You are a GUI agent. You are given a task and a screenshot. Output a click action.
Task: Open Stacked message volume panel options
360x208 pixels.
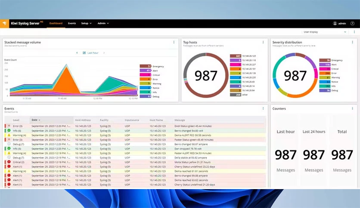pos(174,42)
